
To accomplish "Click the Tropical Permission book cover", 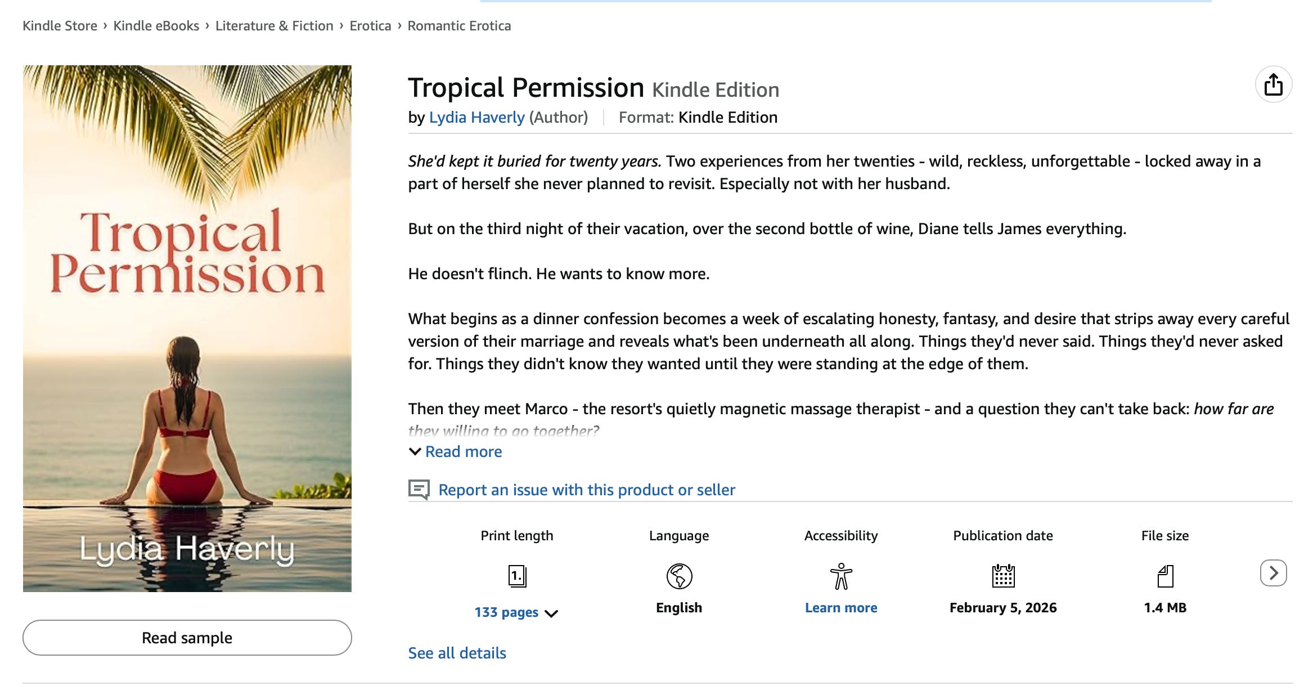I will 187,328.
